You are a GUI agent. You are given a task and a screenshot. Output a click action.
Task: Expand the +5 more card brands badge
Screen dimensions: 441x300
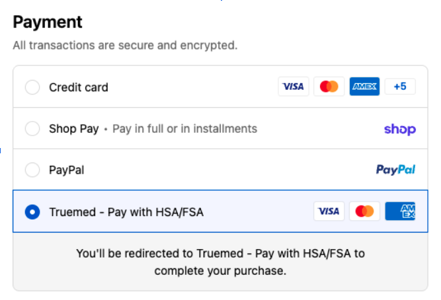tap(399, 87)
